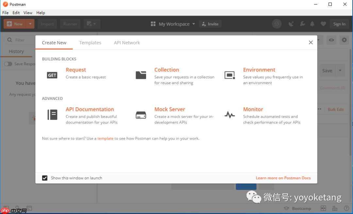
Task: Click the Bulk Edit link
Action: [336, 110]
